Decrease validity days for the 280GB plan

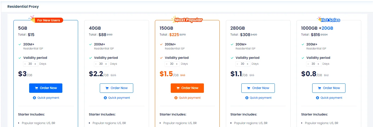pos(237,64)
